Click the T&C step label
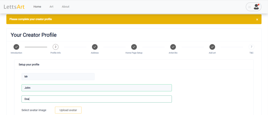The height and width of the screenshot is (115, 268). click(252, 53)
